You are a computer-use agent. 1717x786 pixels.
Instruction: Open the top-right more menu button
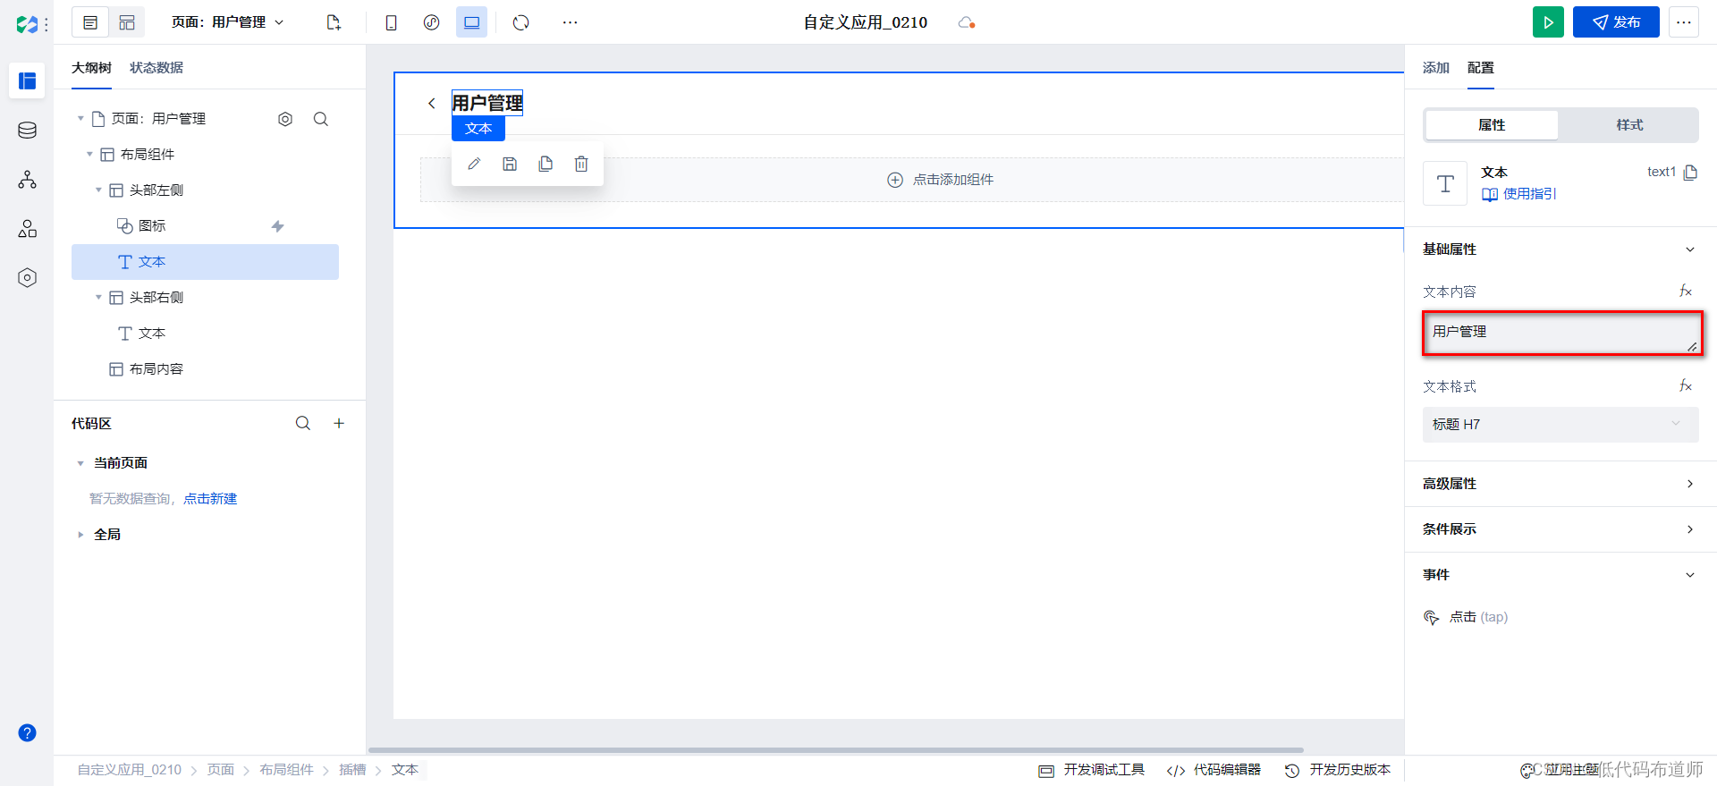pos(1684,22)
